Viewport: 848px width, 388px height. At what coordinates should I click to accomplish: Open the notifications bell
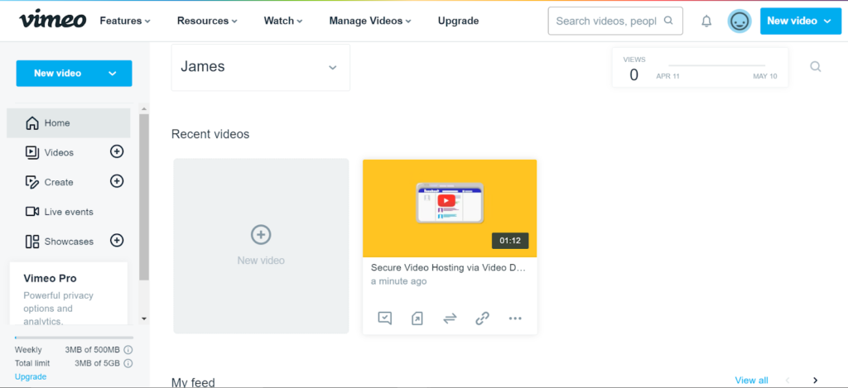pyautogui.click(x=706, y=21)
